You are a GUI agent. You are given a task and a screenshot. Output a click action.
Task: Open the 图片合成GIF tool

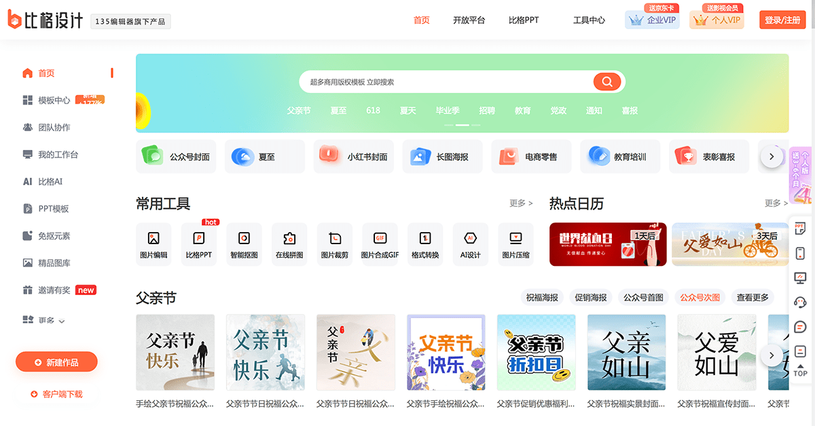pyautogui.click(x=380, y=244)
